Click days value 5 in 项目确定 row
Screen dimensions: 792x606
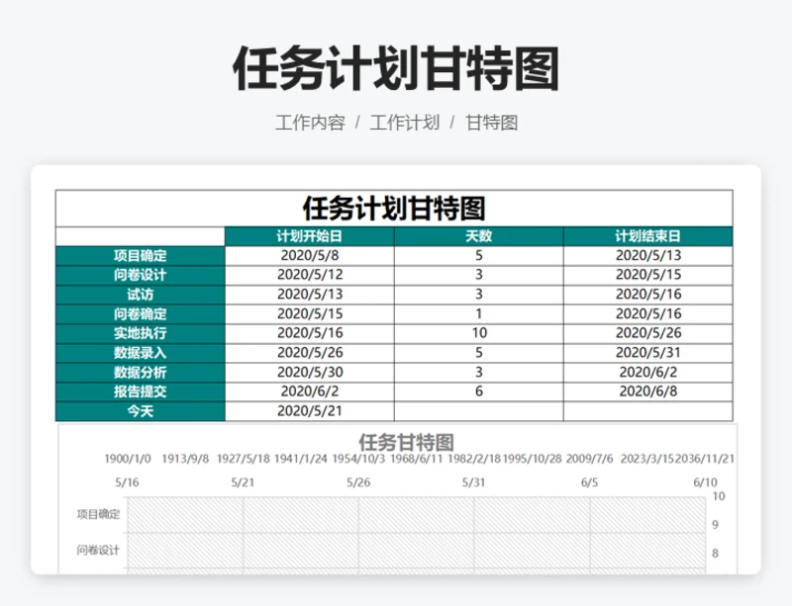coord(479,256)
